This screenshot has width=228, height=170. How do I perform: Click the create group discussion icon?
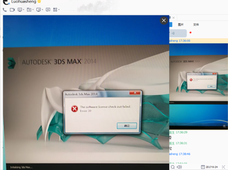pos(48,10)
